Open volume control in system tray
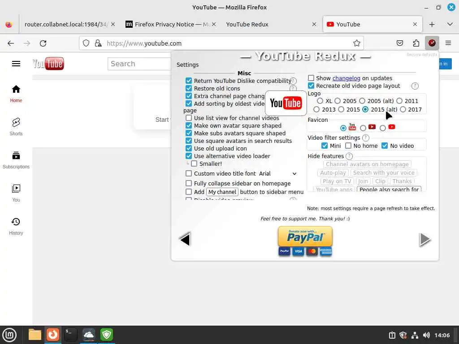The height and width of the screenshot is (344, 459). point(426,335)
